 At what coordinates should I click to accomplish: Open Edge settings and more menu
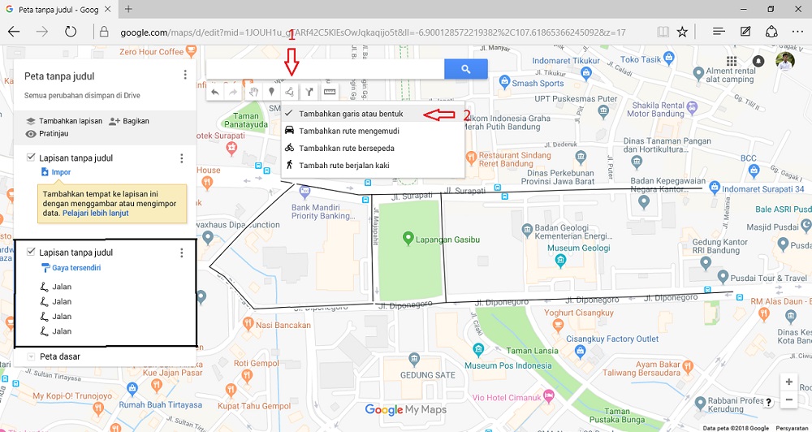pyautogui.click(x=797, y=32)
